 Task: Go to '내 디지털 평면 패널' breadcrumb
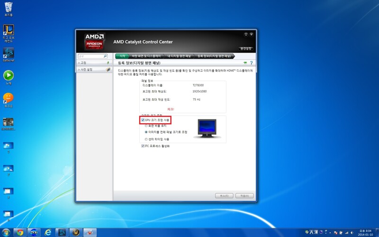tap(179, 56)
